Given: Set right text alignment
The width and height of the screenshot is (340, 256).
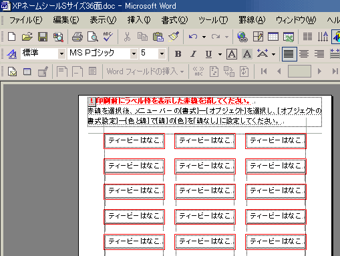Looking at the screenshot, I should click(x=319, y=53).
